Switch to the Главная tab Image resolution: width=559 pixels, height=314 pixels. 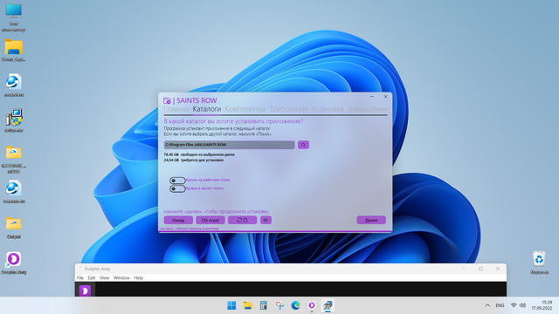(176, 109)
